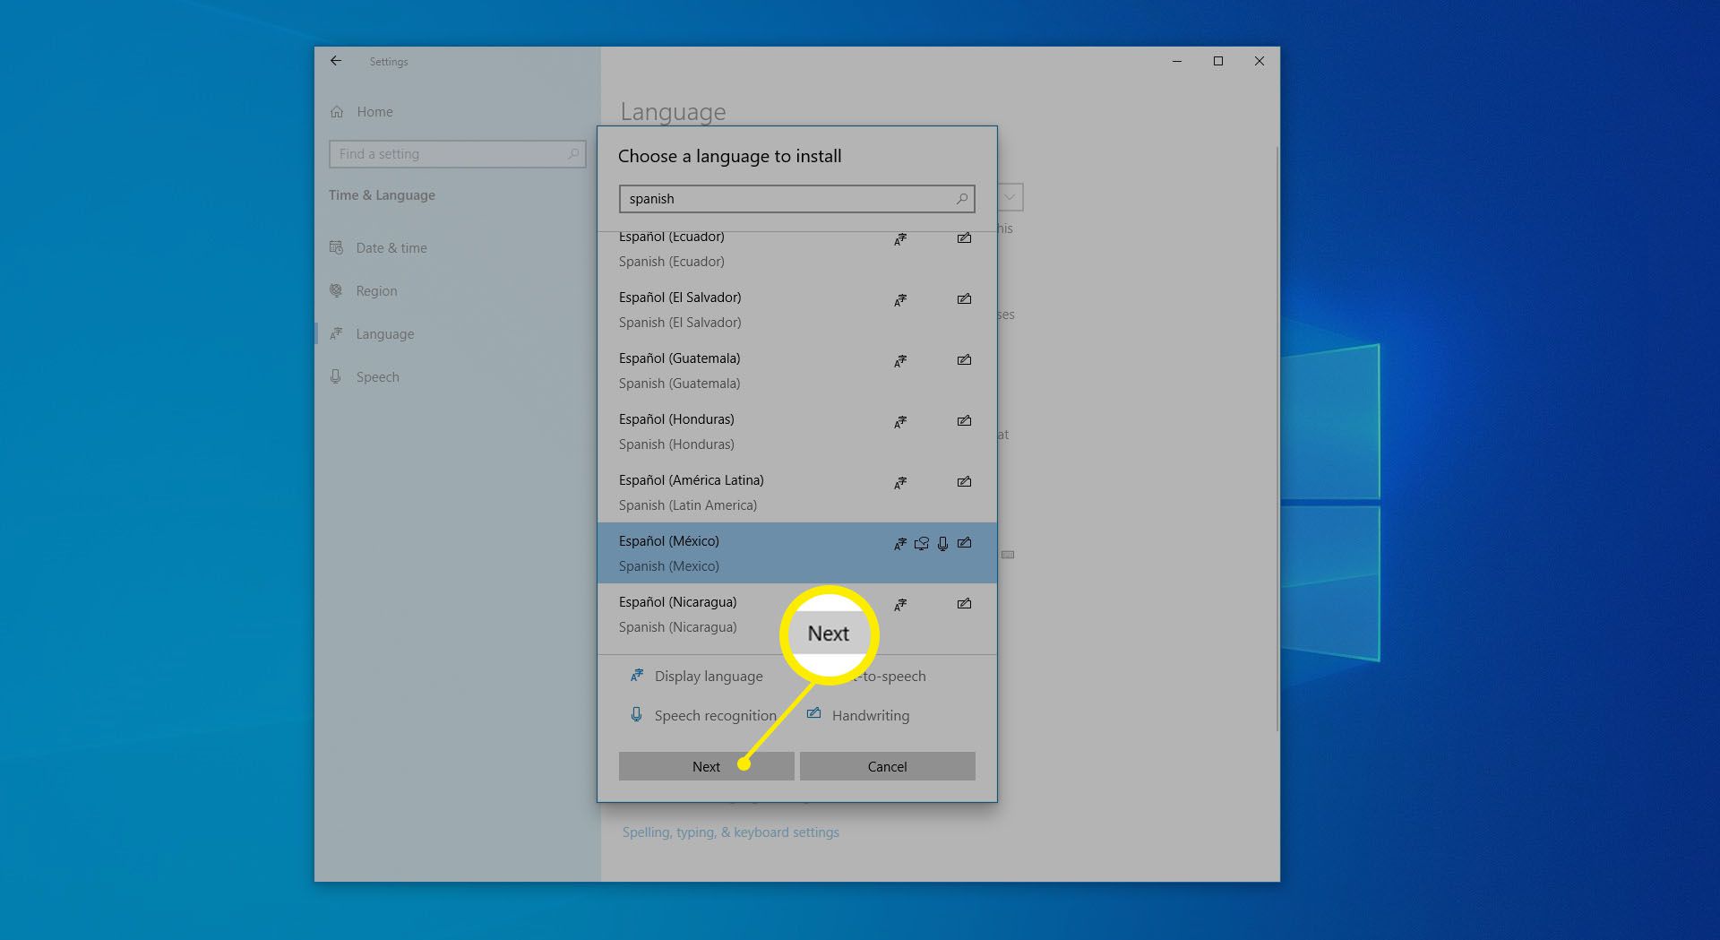Viewport: 1720px width, 940px height.
Task: Click text-to-speech icon for México row
Action: click(x=921, y=544)
